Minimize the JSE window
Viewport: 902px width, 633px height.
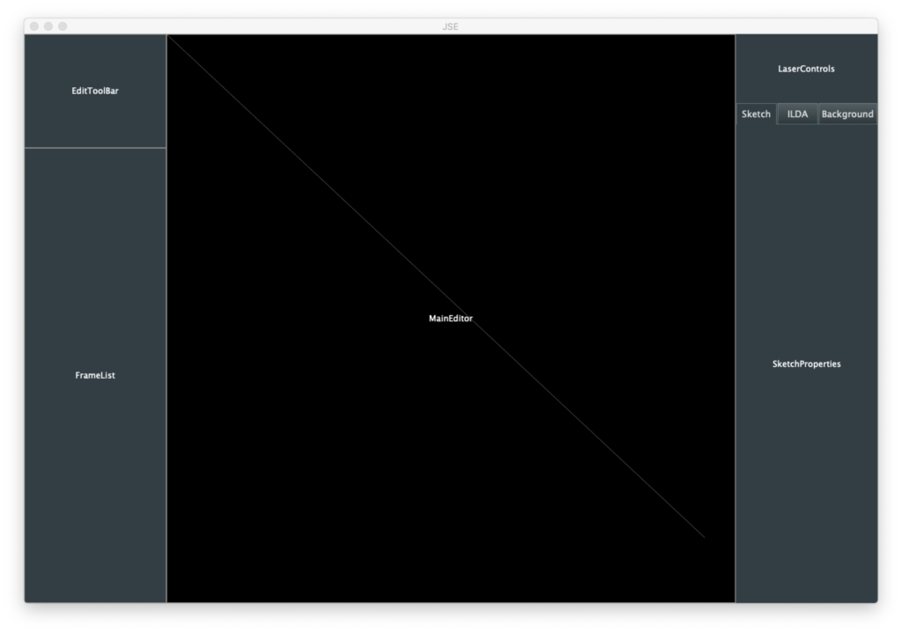point(48,26)
